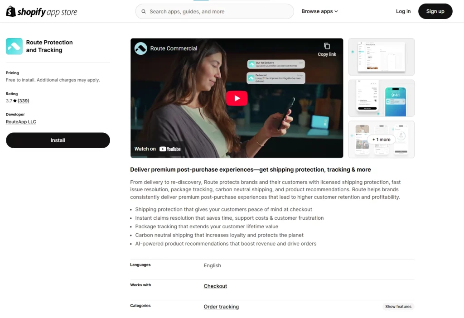Expand the Browse apps dropdown
This screenshot has width=464, height=318.
[x=319, y=11]
